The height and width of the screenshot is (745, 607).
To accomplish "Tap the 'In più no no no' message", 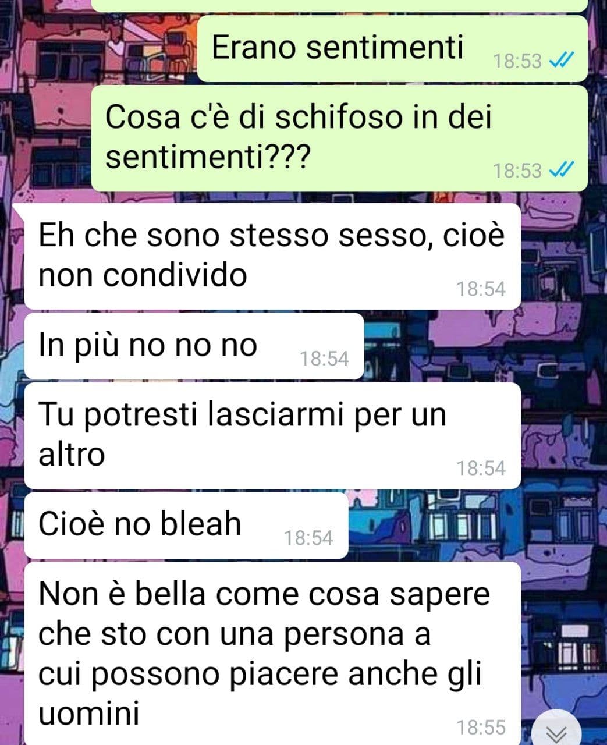I will point(194,347).
